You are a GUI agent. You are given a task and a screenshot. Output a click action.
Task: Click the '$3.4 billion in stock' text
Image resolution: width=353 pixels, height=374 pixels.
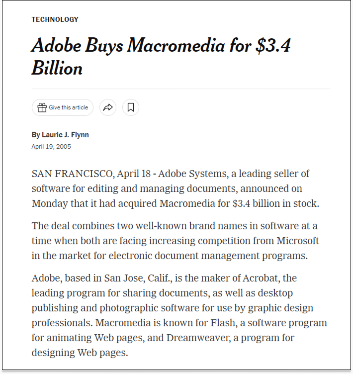[276, 204]
